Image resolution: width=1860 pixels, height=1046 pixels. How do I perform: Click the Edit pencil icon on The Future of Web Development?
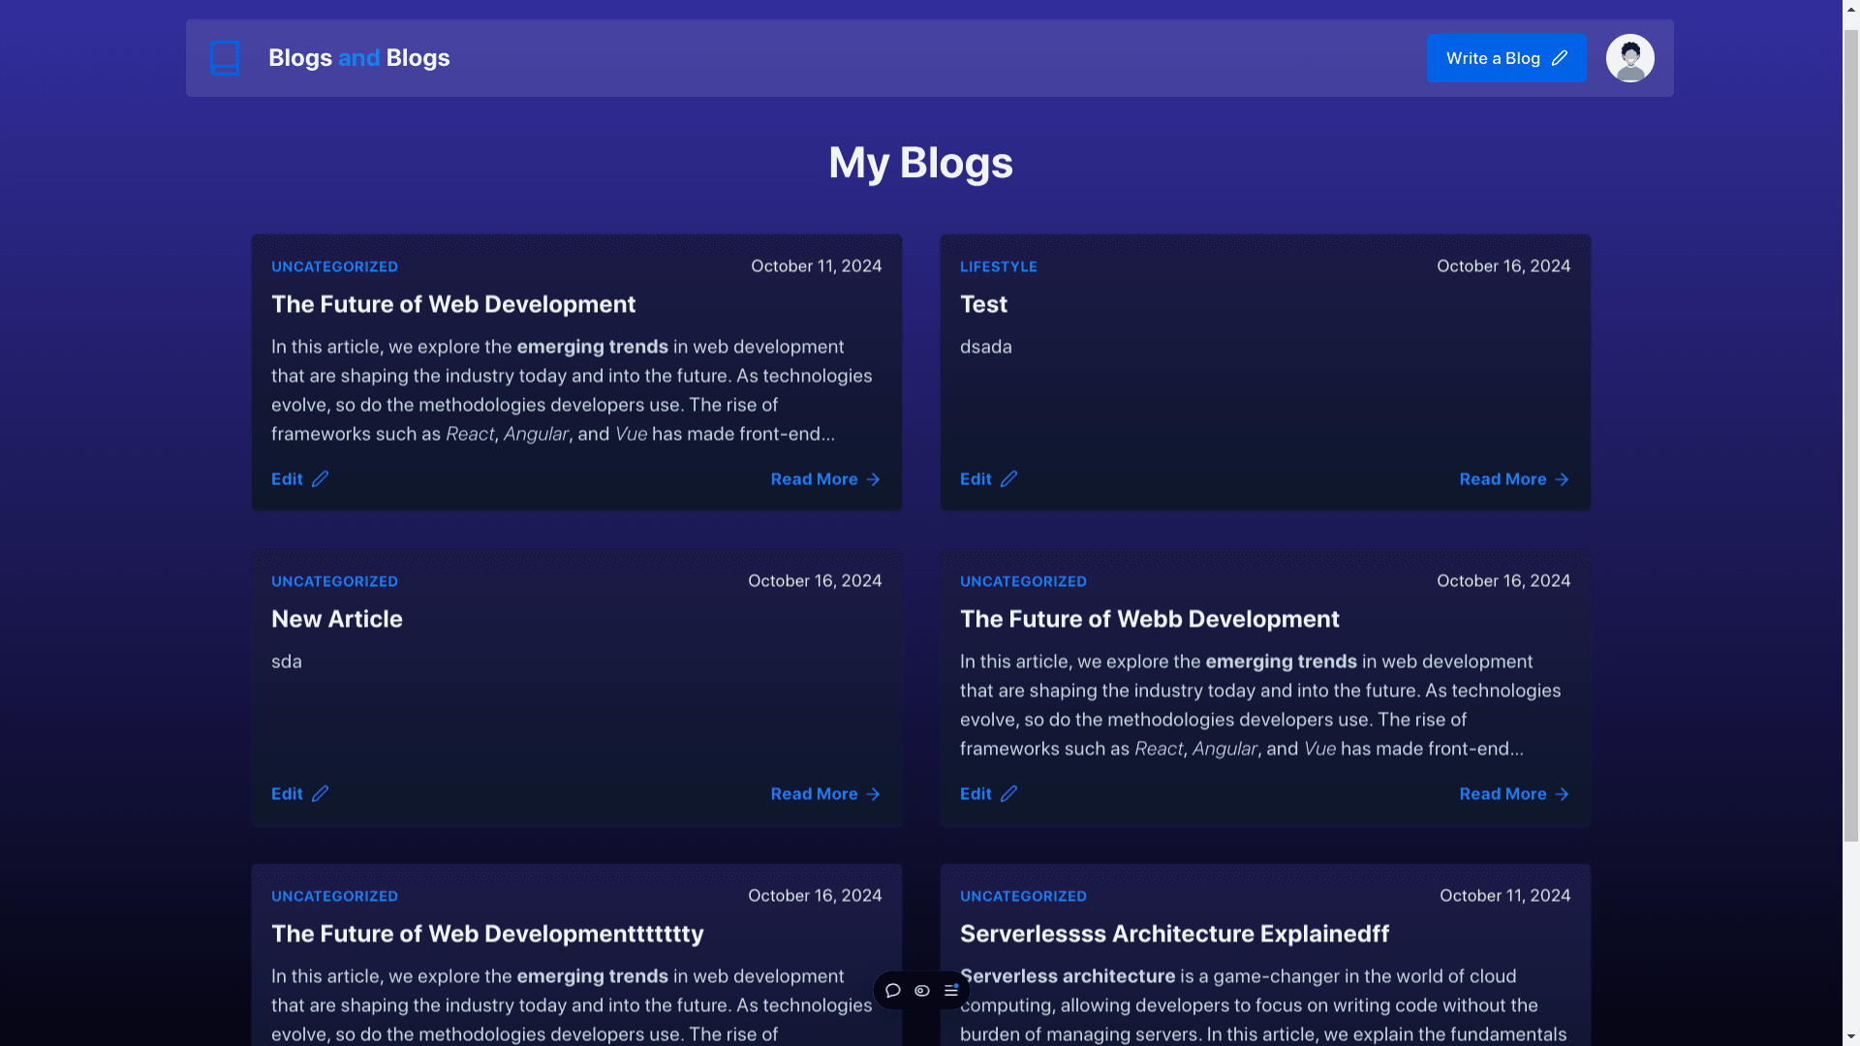[320, 478]
